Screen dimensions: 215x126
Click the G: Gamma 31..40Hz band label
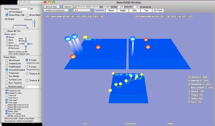198,77
